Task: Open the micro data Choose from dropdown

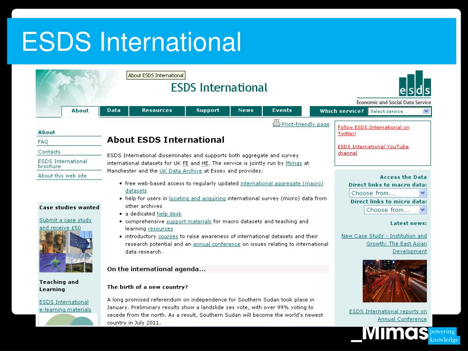Action: (395, 210)
